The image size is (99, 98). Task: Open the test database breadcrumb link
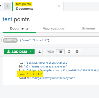pos(7,19)
